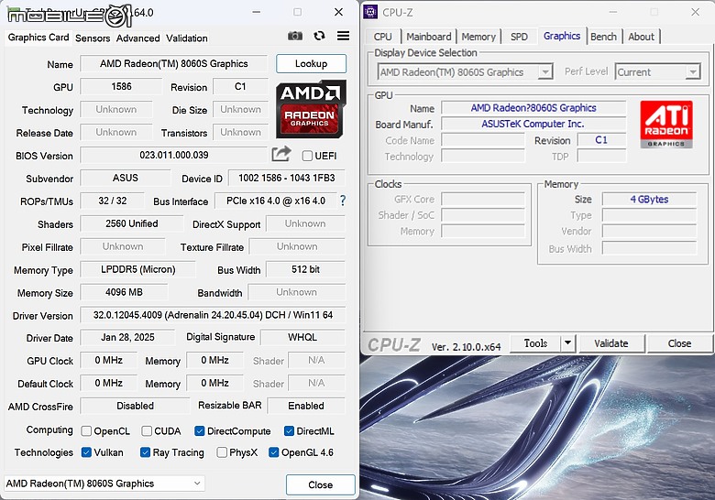Screen dimensions: 715x500
Task: Click the Revision C1 field in GPU-Z
Action: 240,86
